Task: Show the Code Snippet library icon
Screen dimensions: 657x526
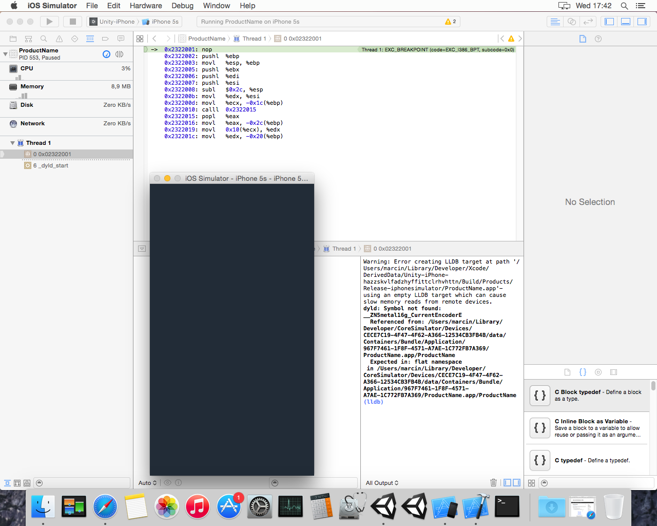Action: (583, 372)
